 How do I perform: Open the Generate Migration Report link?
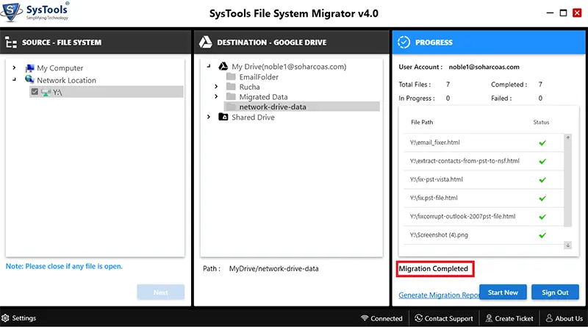tap(439, 295)
